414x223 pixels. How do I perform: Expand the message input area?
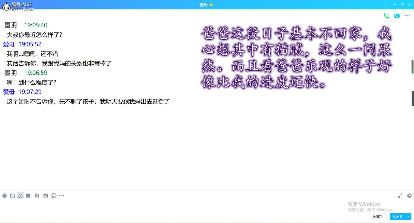click(400, 195)
